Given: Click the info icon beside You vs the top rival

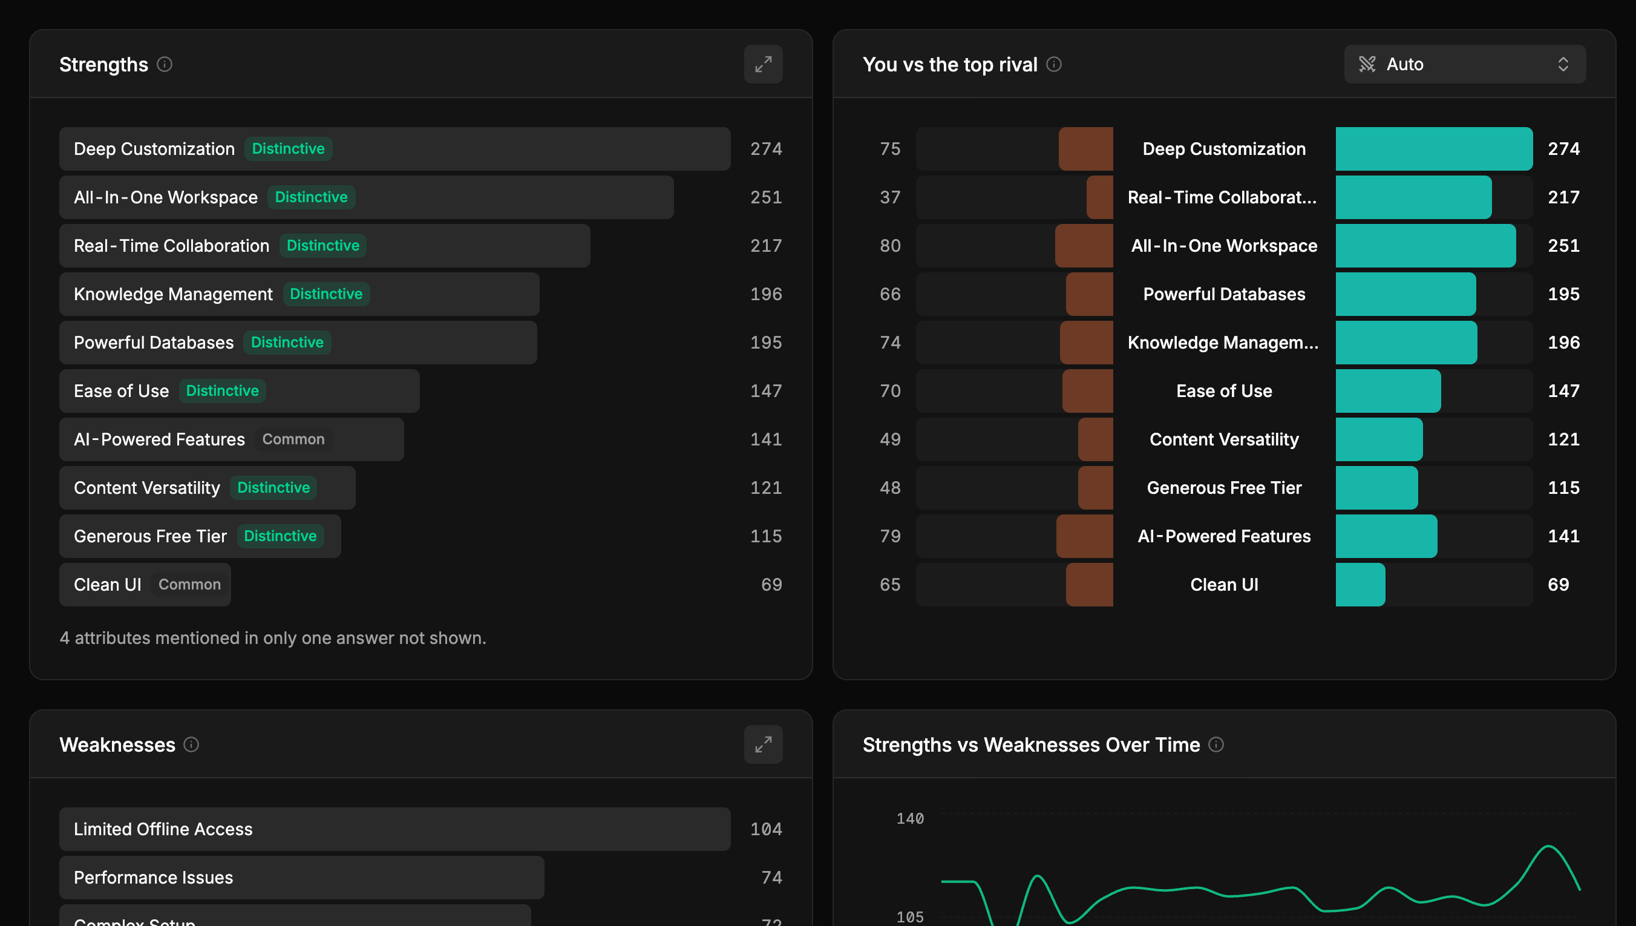Looking at the screenshot, I should [x=1054, y=64].
